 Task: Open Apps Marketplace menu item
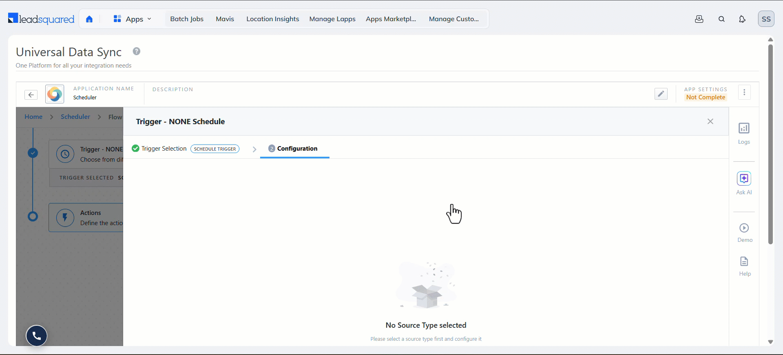click(391, 19)
